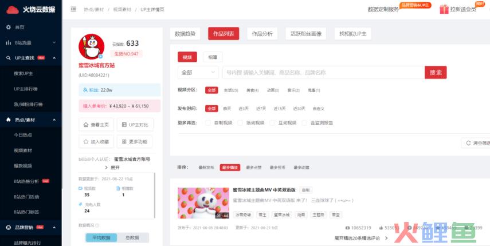
Task: Click the 视频素材 breadcrumb link
Action: tap(122, 9)
